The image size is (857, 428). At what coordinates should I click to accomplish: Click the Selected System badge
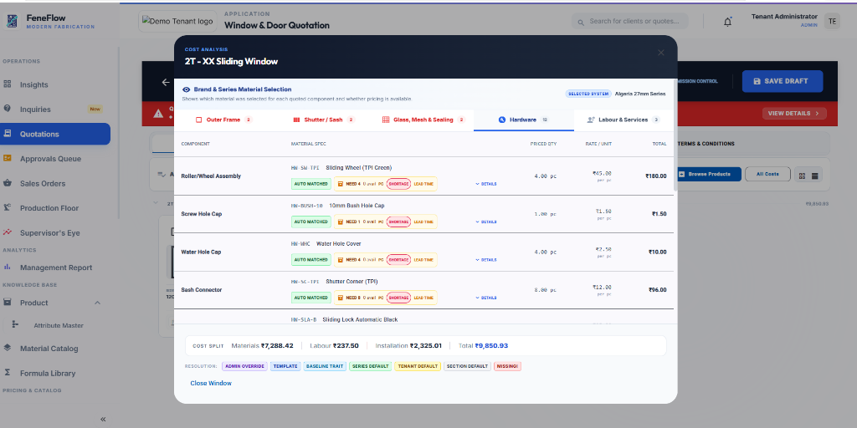[588, 94]
